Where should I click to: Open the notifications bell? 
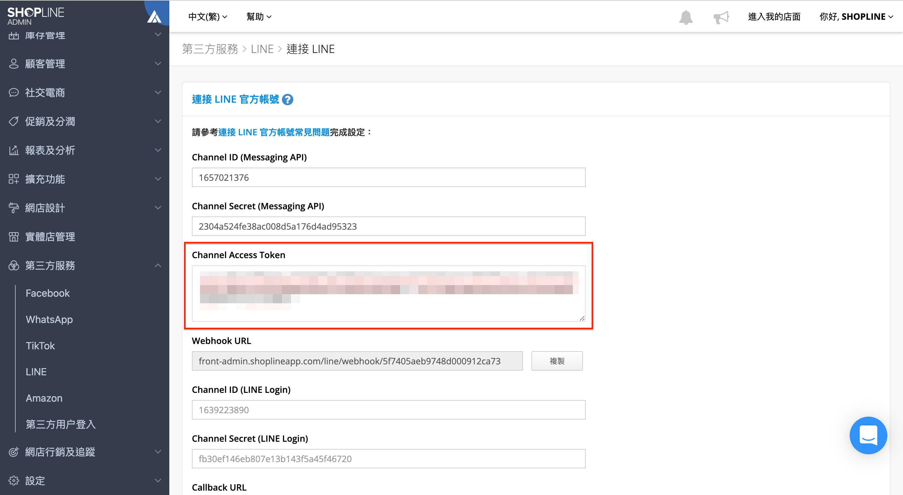click(686, 17)
